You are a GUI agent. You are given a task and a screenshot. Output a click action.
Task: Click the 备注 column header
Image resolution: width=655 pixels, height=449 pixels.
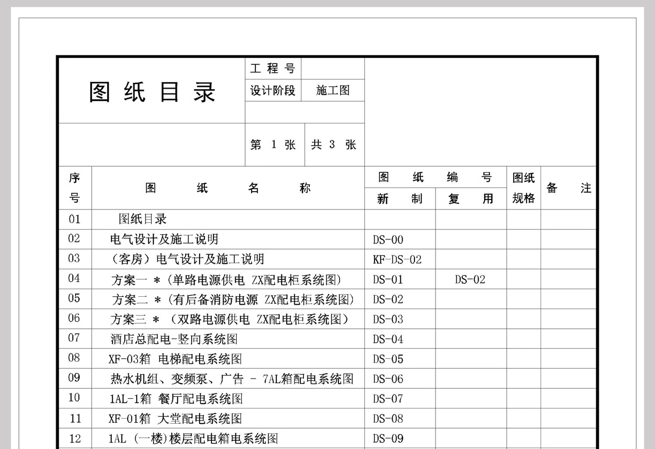coord(568,188)
